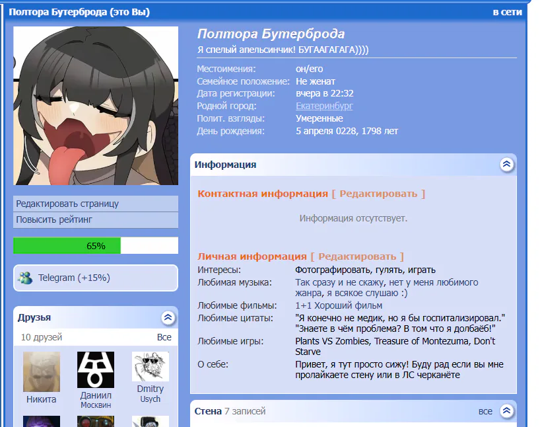Screen dimensions: 540x427
Task: Click the birthday value '5 апреля 0228, 1798 лет'
Action: (x=347, y=131)
